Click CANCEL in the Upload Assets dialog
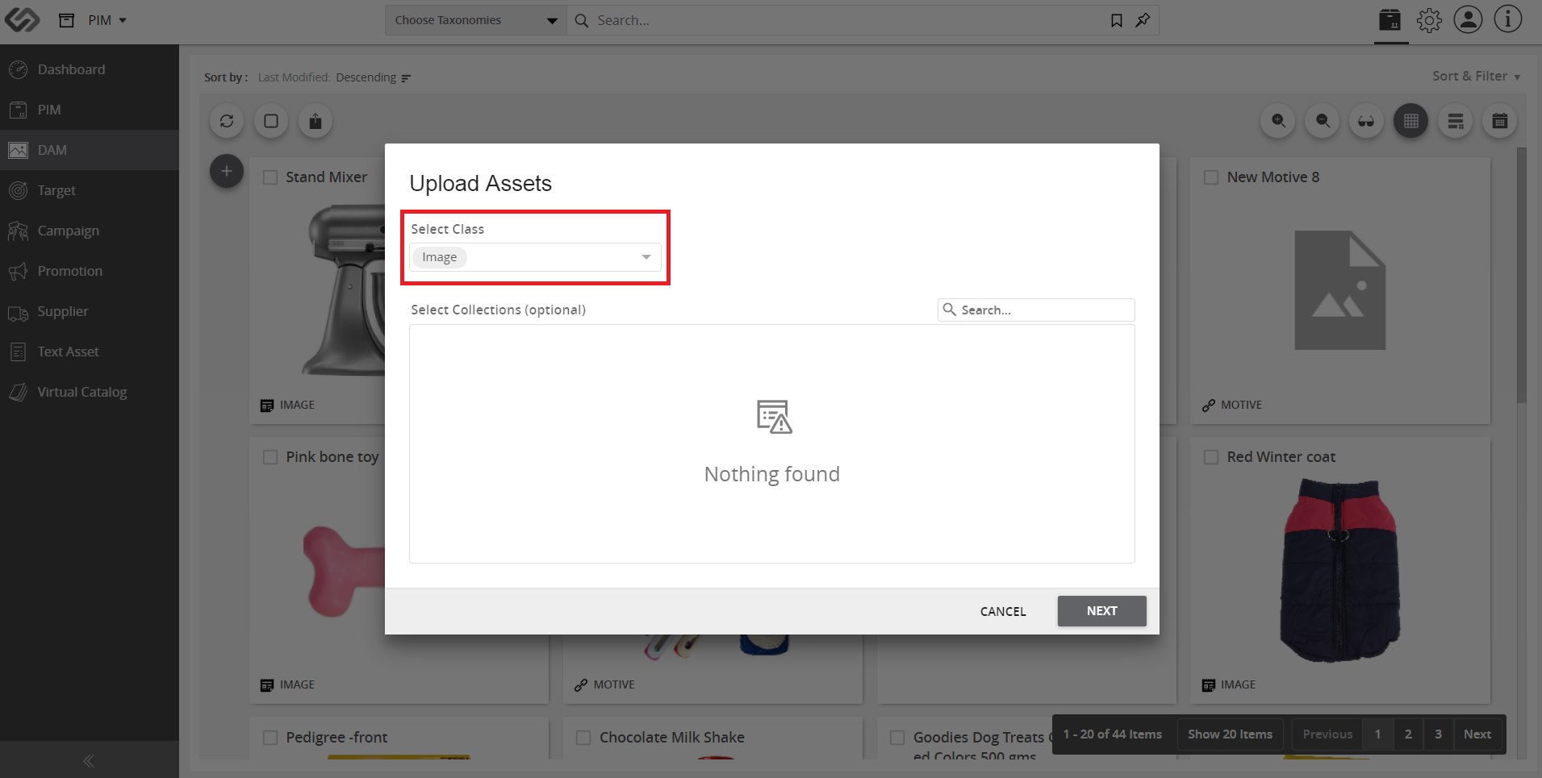 [1003, 611]
